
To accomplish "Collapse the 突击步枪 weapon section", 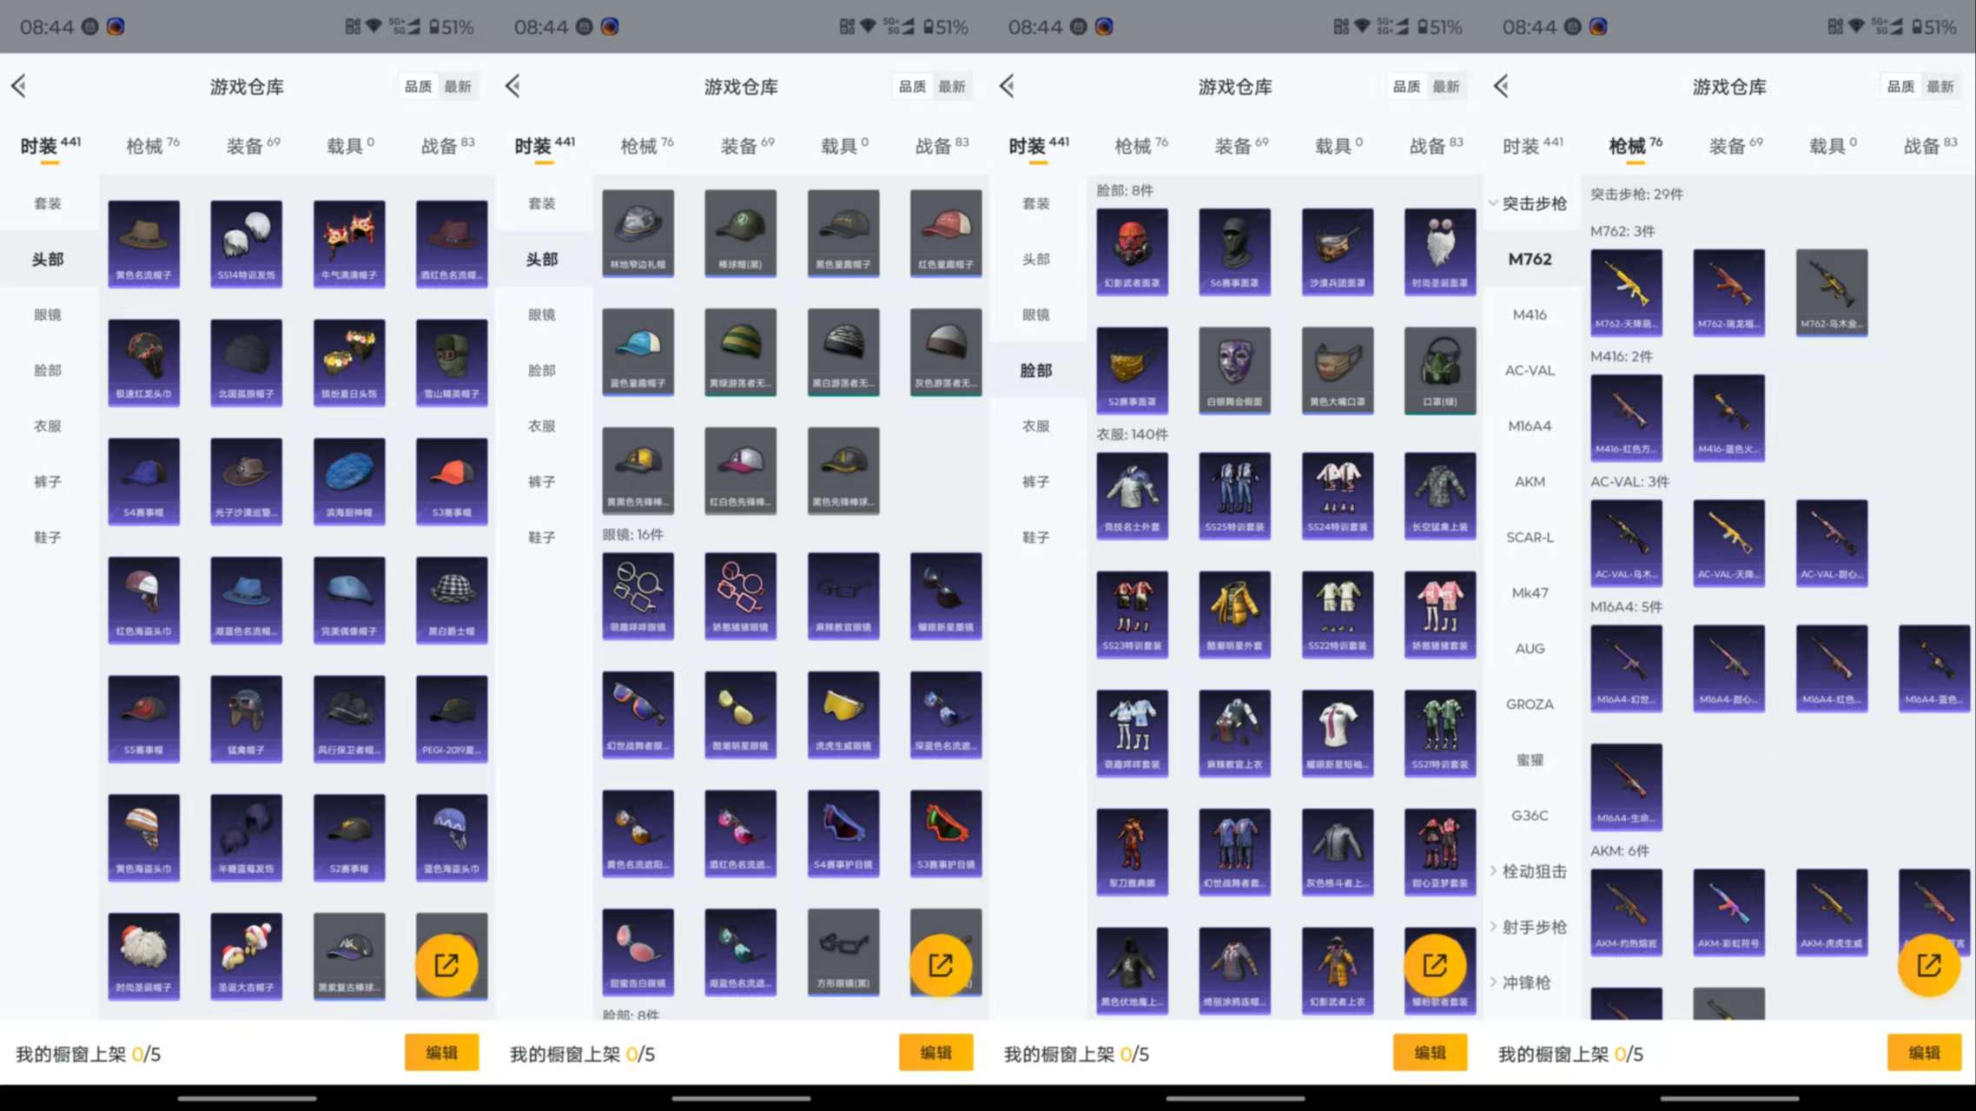I will [1533, 203].
